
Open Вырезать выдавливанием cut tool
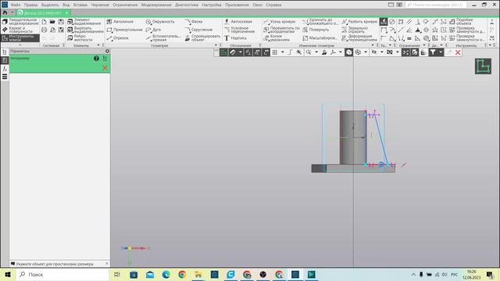click(85, 30)
